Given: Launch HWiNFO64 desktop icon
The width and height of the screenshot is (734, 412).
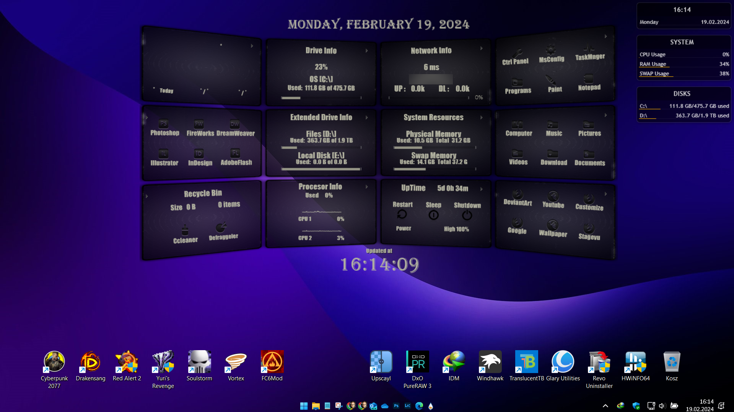Looking at the screenshot, I should pyautogui.click(x=635, y=363).
